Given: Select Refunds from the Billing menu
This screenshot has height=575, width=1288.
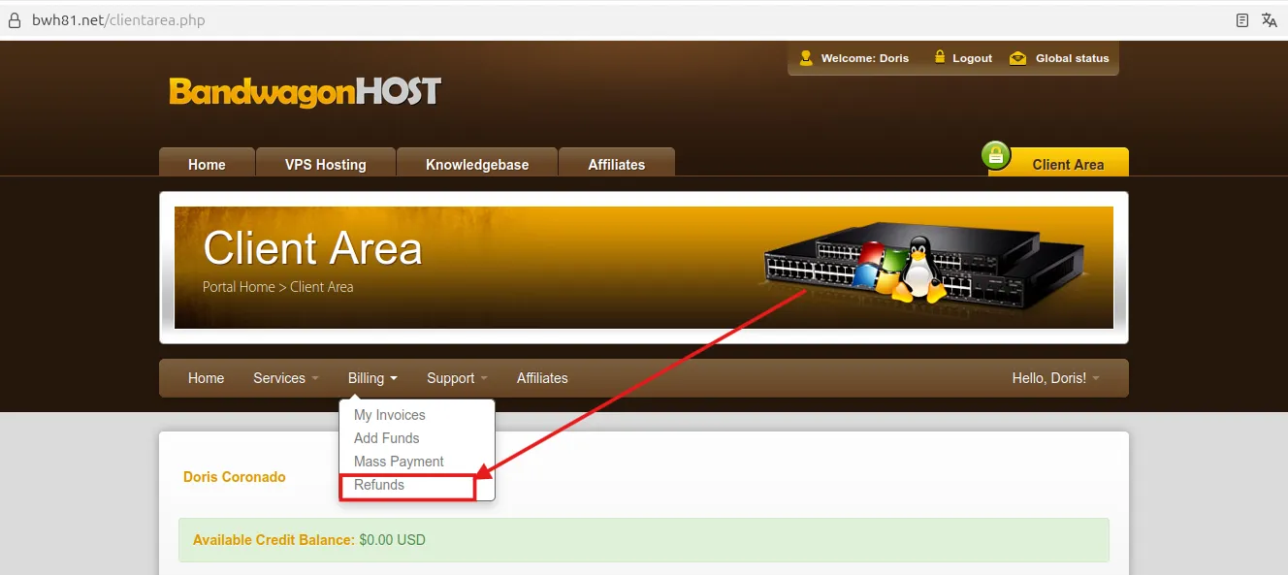Looking at the screenshot, I should coord(379,485).
